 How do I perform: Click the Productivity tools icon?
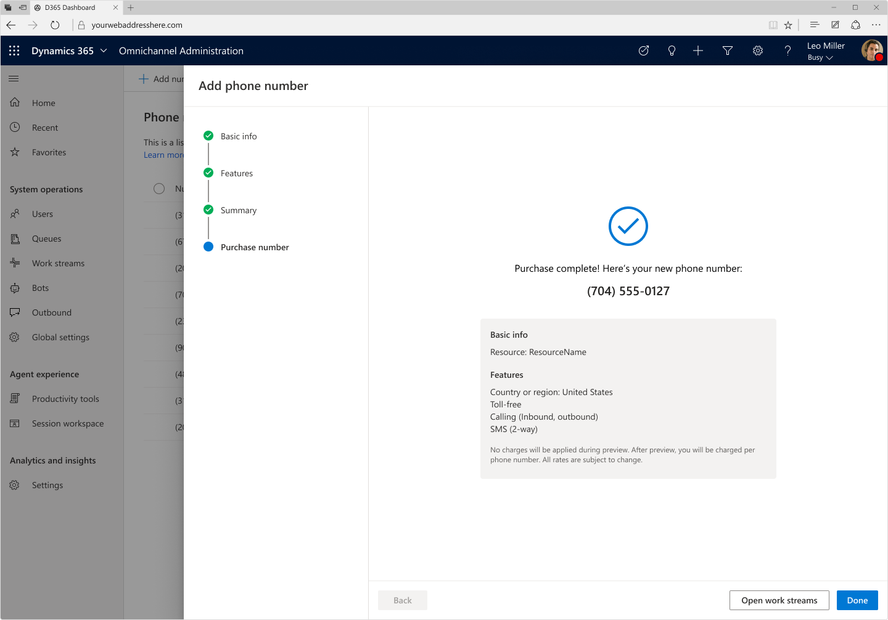pyautogui.click(x=15, y=398)
